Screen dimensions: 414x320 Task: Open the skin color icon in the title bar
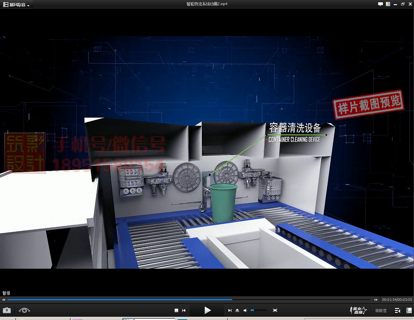tap(388, 4)
